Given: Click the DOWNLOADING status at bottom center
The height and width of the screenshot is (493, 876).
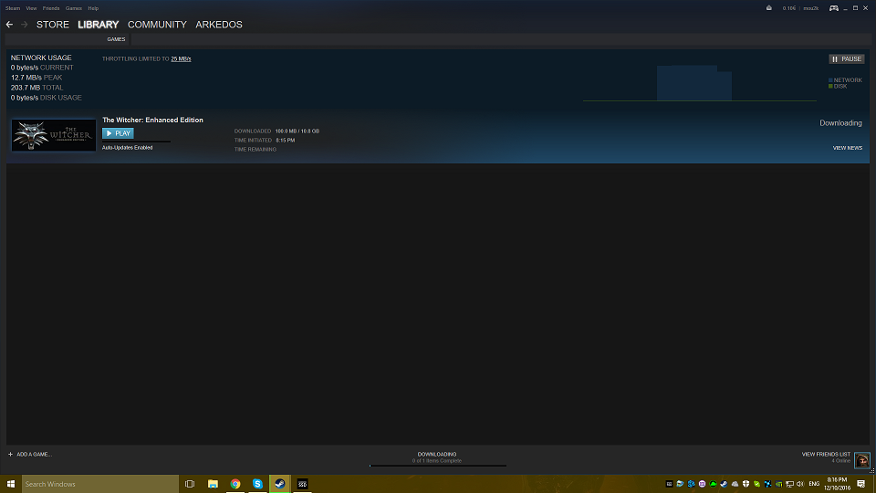Looking at the screenshot, I should [437, 455].
